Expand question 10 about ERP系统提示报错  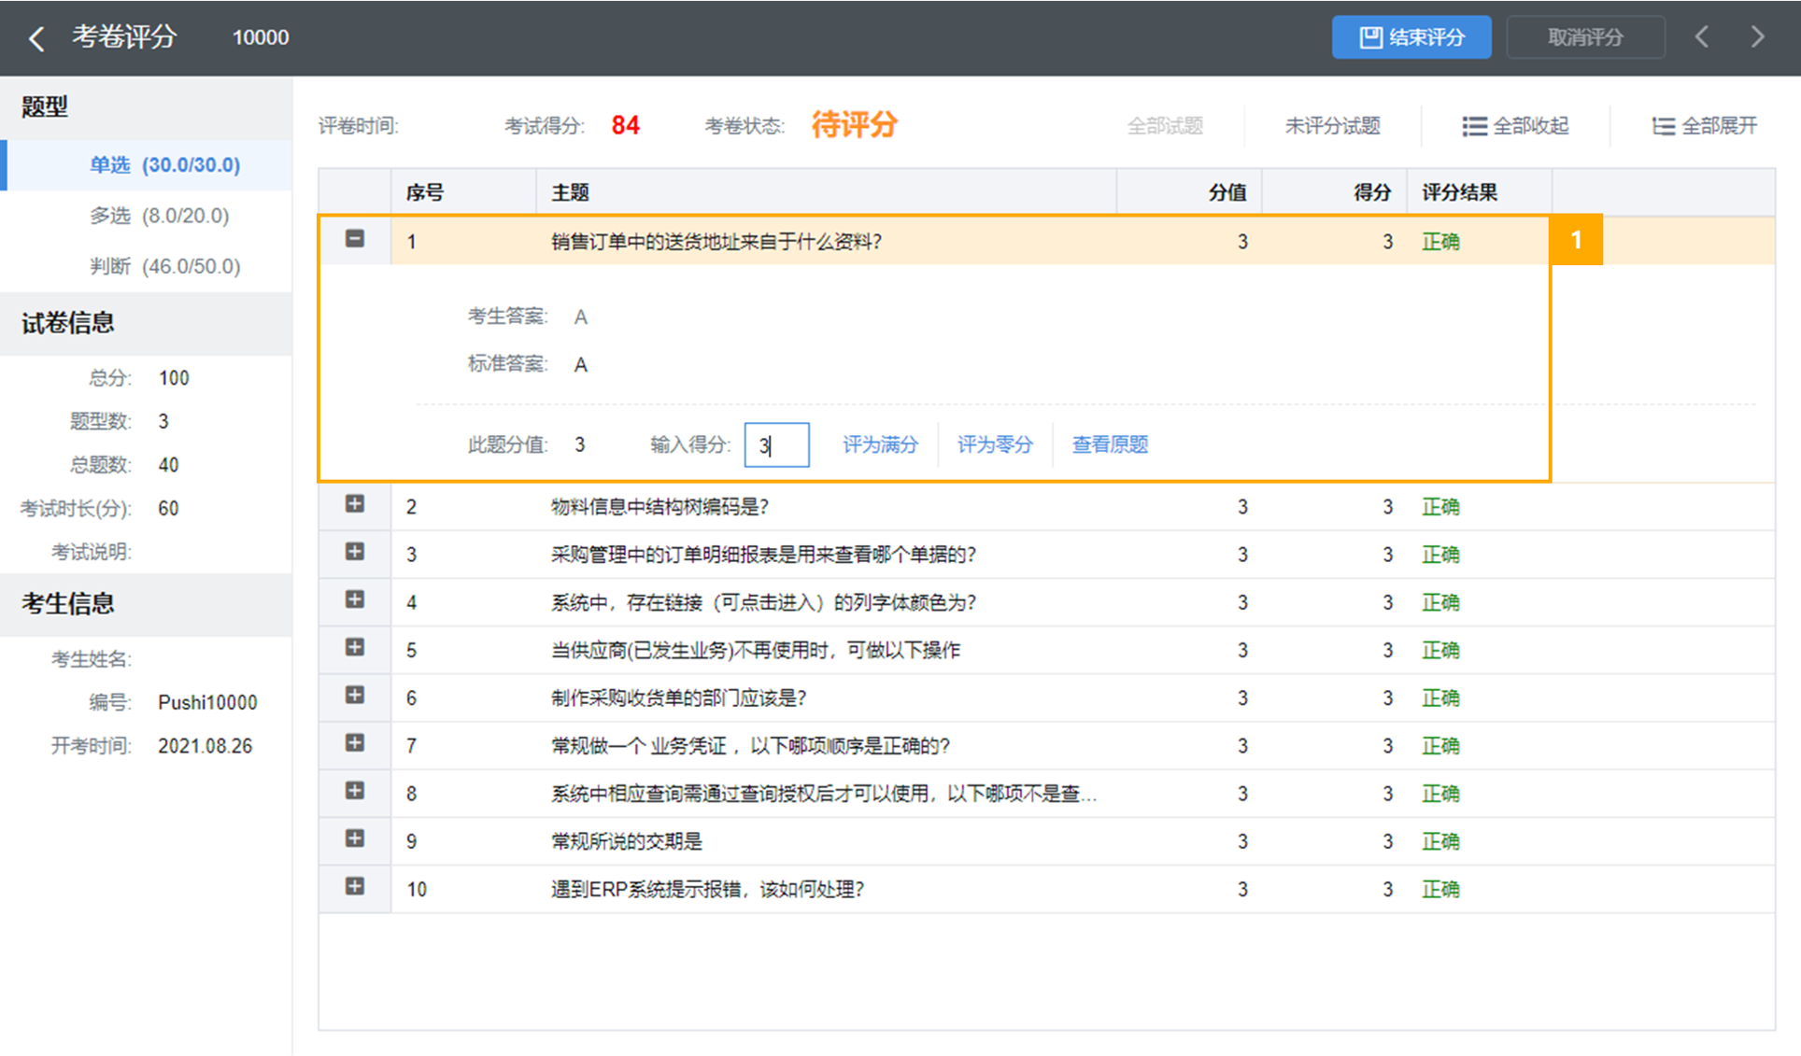(x=355, y=886)
